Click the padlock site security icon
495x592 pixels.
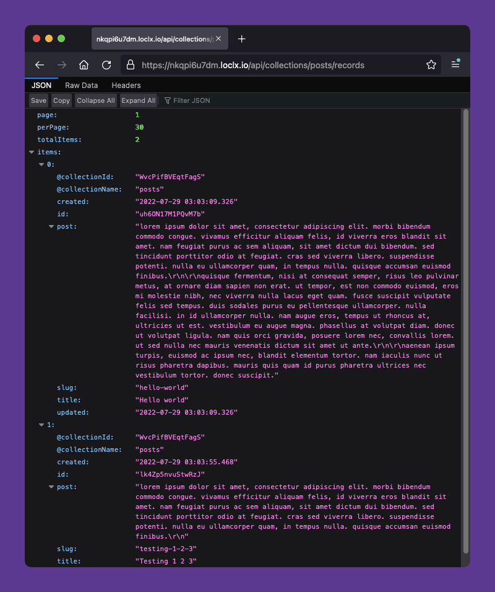point(130,64)
